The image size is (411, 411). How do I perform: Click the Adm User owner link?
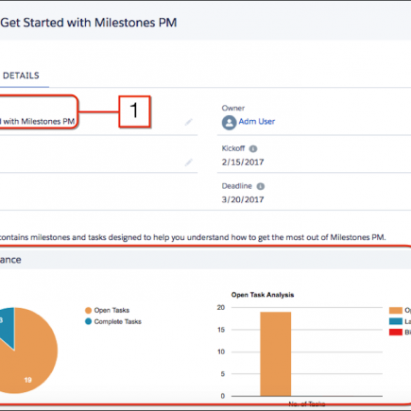tap(257, 122)
